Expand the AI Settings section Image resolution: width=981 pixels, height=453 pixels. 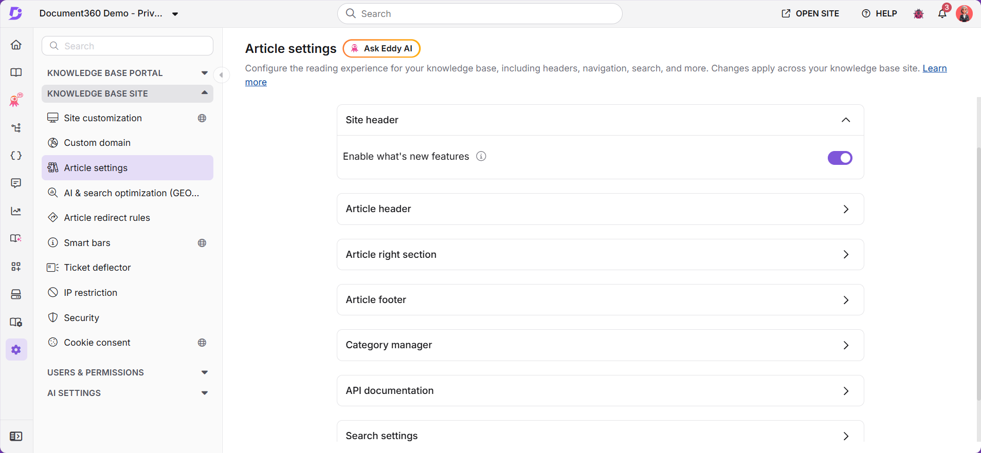pyautogui.click(x=128, y=393)
